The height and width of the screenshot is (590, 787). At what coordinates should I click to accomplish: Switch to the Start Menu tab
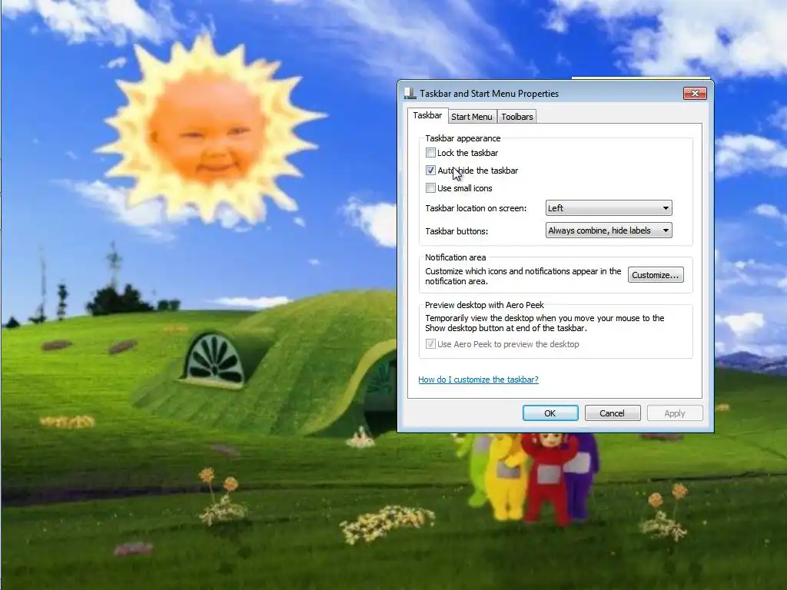pyautogui.click(x=471, y=117)
